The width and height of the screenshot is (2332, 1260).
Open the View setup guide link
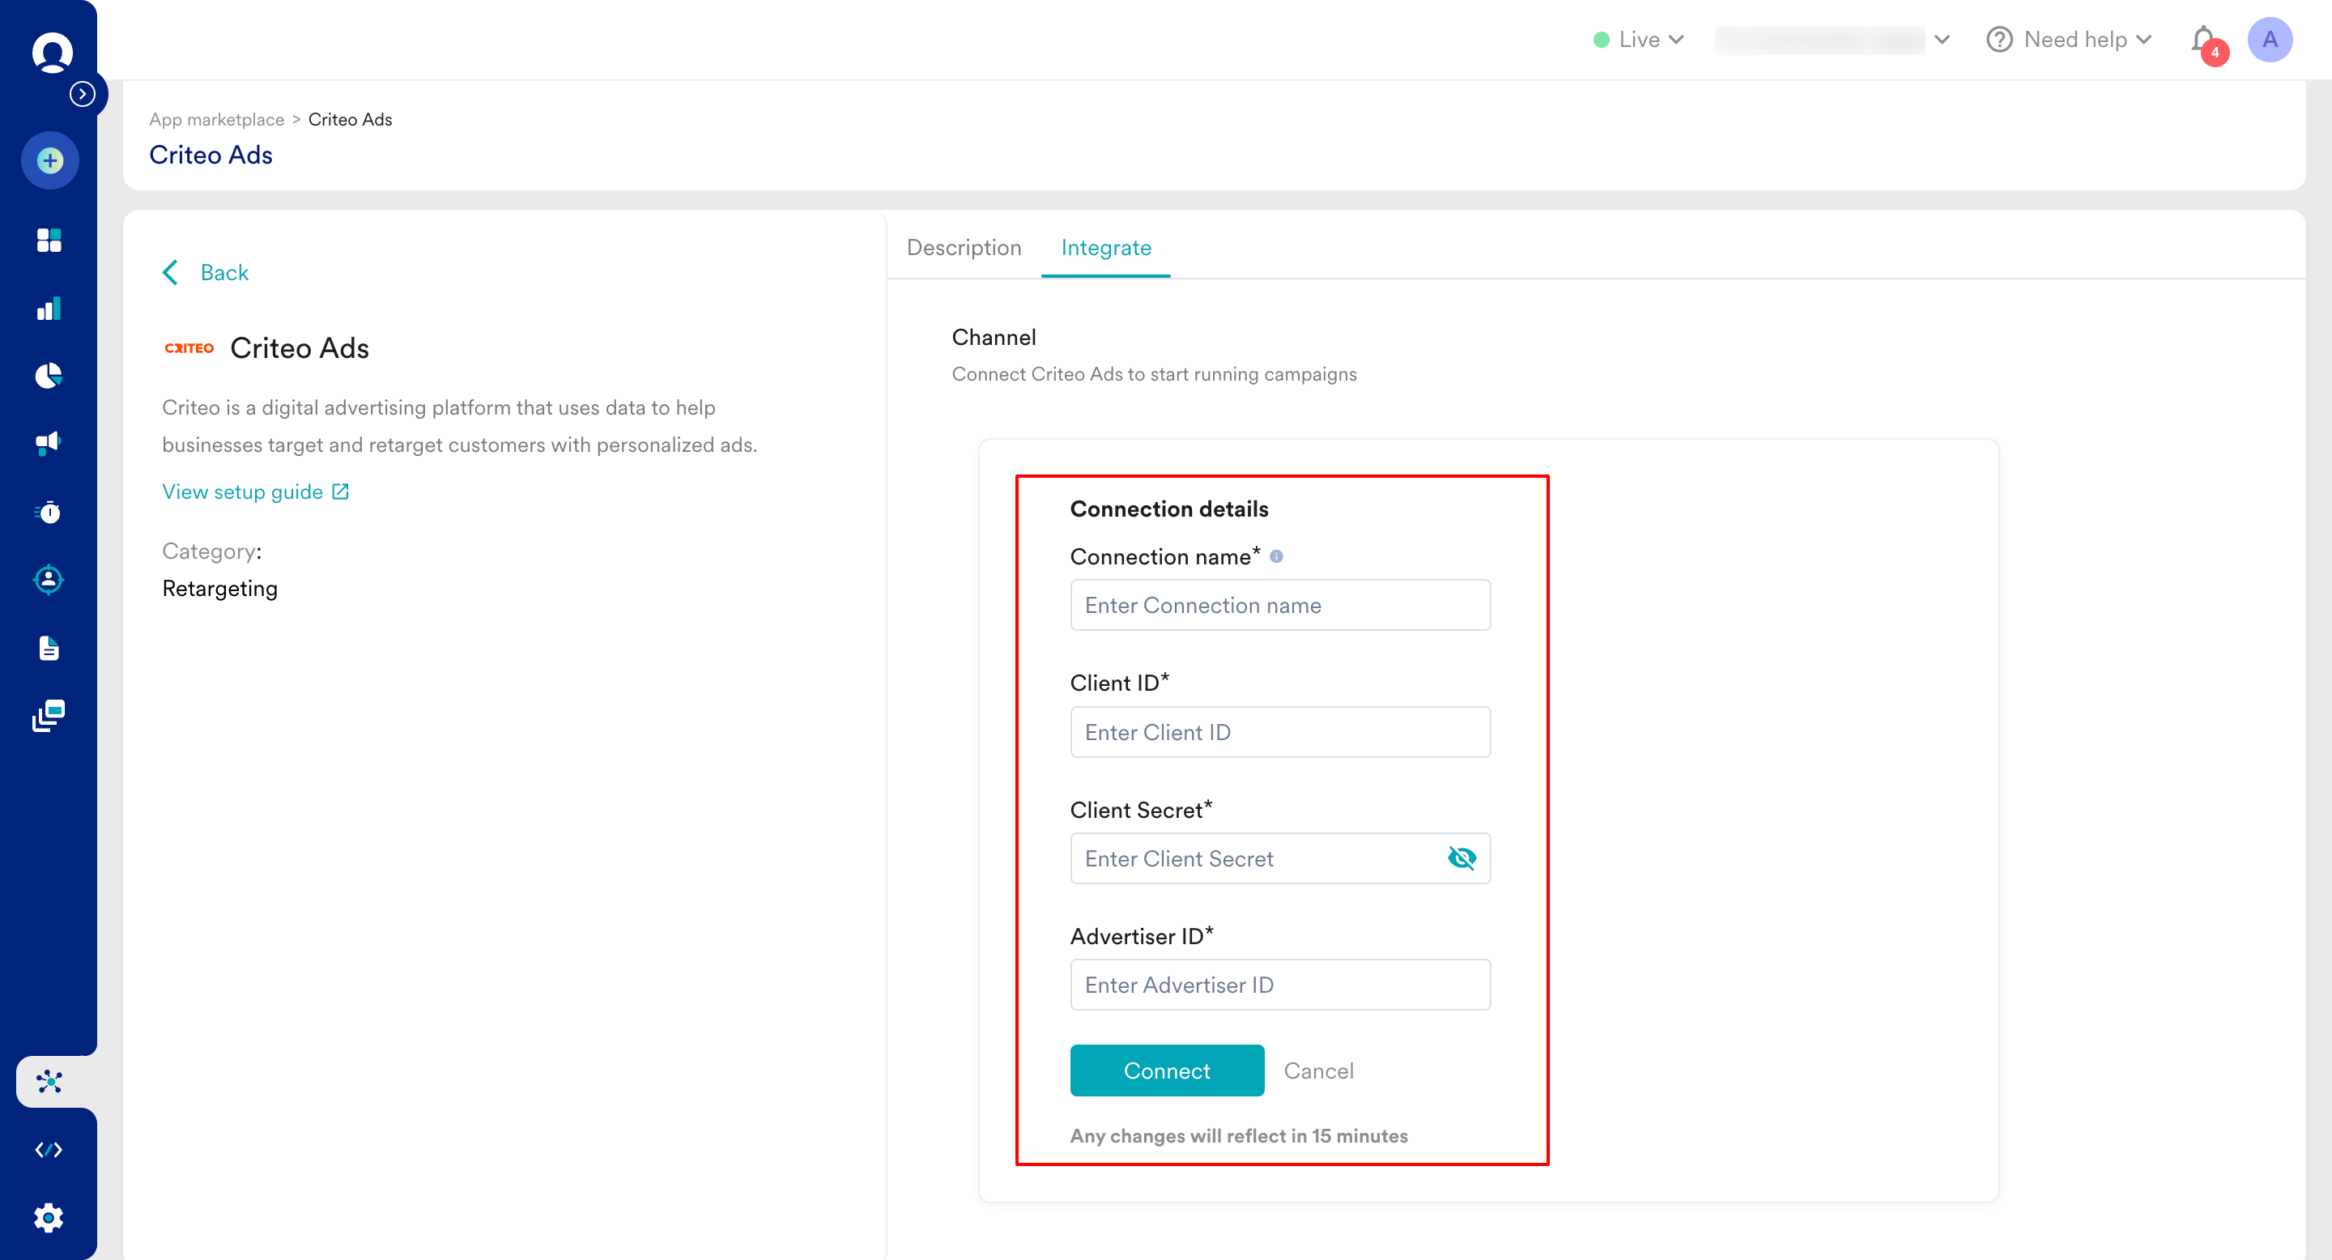(x=243, y=492)
